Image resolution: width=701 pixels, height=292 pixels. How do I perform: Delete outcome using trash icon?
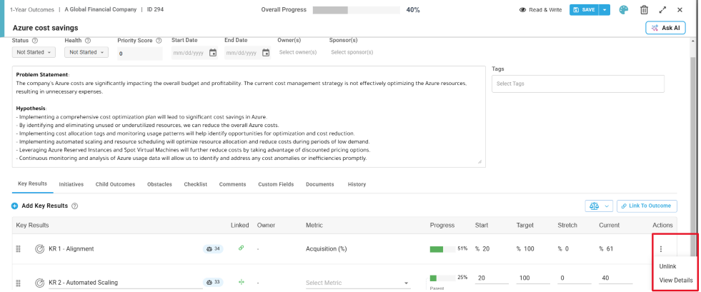tap(644, 10)
